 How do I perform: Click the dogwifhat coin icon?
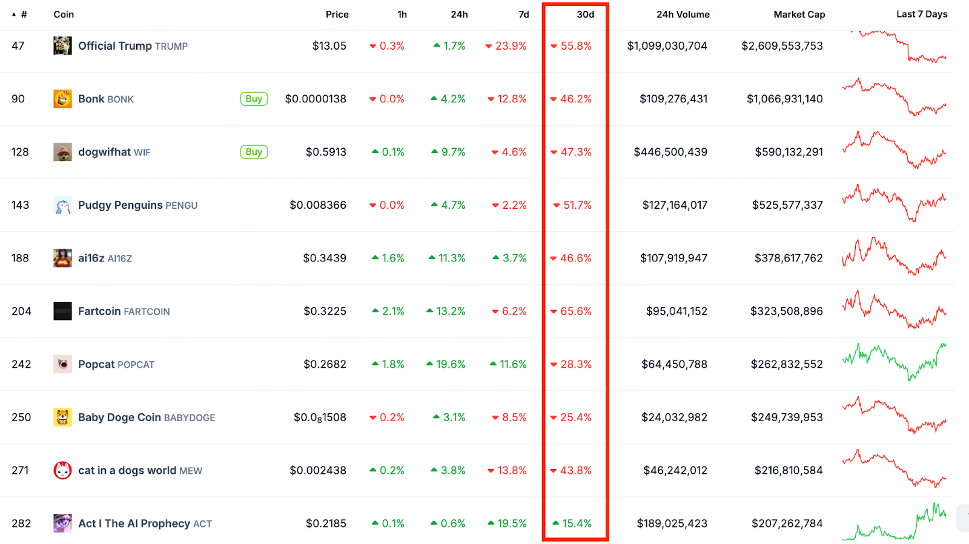click(62, 152)
